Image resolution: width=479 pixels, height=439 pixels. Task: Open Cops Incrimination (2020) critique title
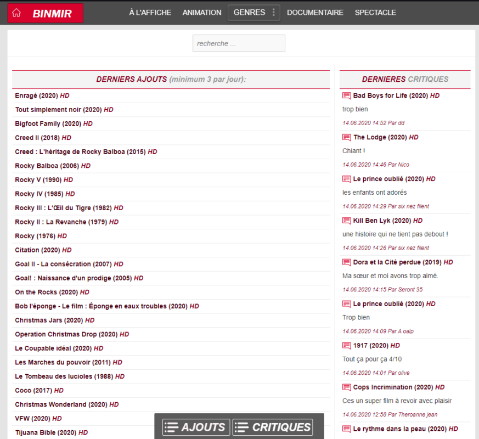399,387
